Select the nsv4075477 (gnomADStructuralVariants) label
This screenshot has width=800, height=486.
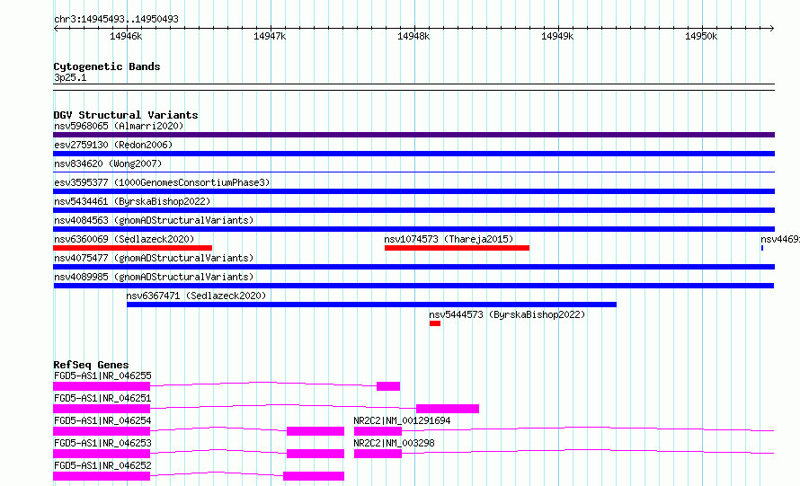click(x=154, y=258)
